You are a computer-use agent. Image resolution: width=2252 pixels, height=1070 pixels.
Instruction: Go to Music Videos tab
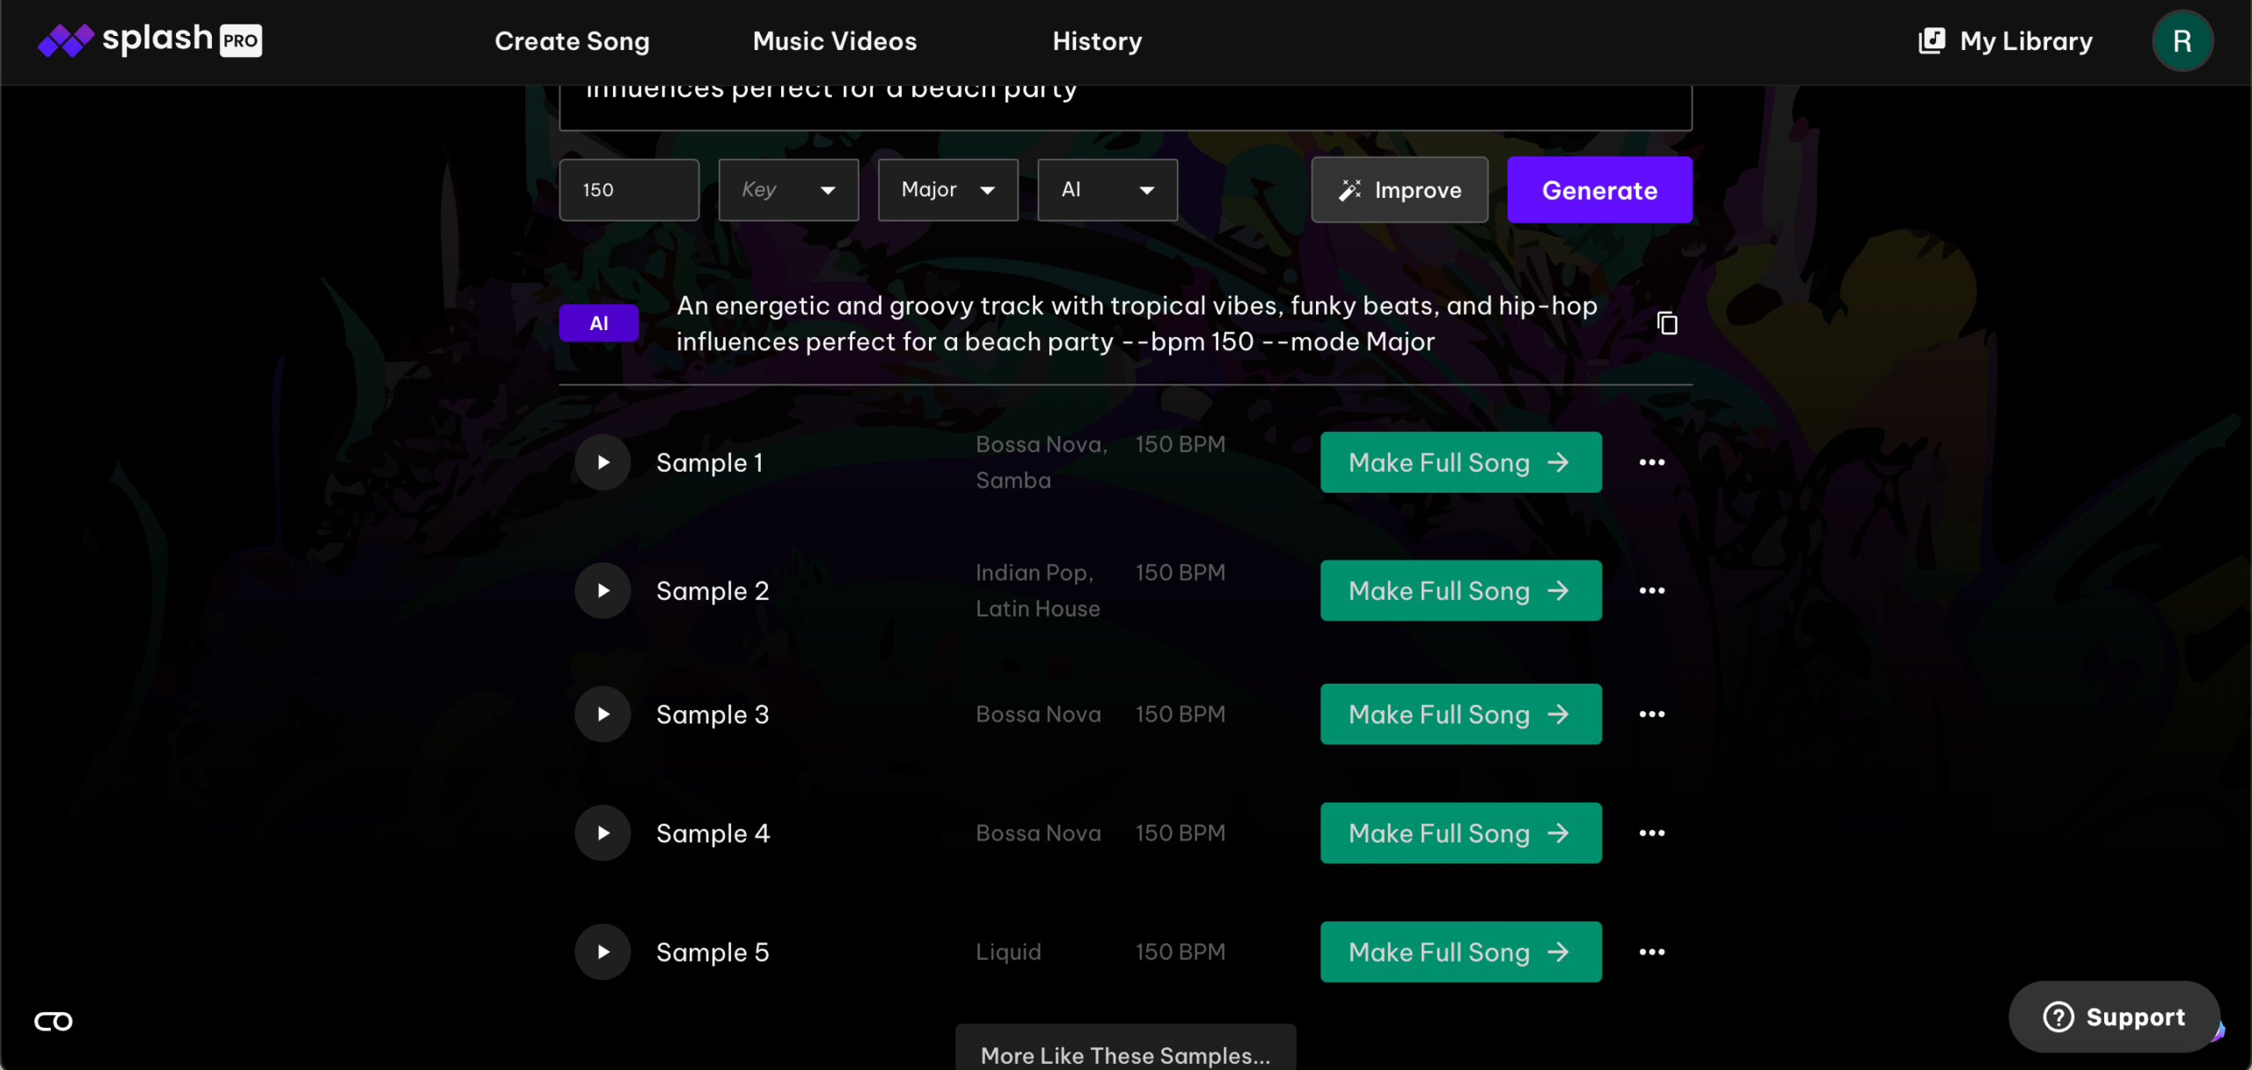(x=834, y=40)
